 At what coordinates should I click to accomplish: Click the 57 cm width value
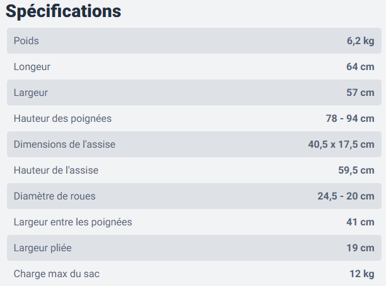[x=360, y=93]
